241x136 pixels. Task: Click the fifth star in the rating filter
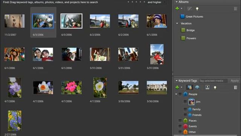point(144,2)
